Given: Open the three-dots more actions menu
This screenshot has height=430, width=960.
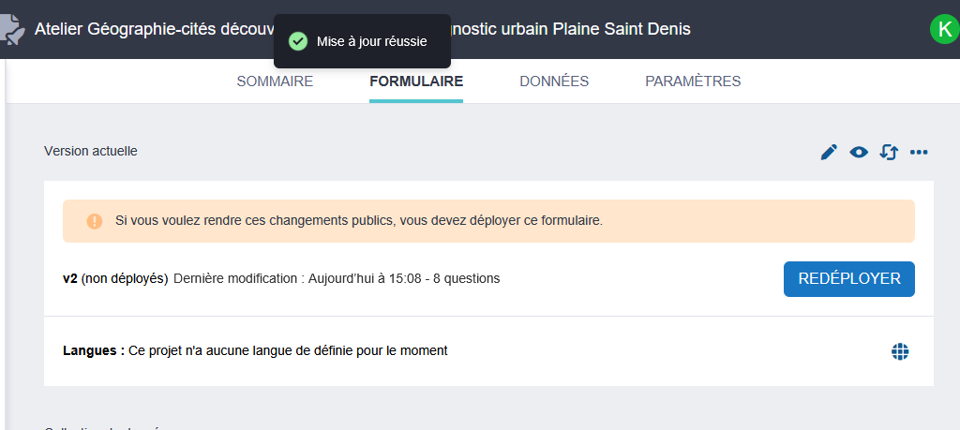Looking at the screenshot, I should click(919, 152).
